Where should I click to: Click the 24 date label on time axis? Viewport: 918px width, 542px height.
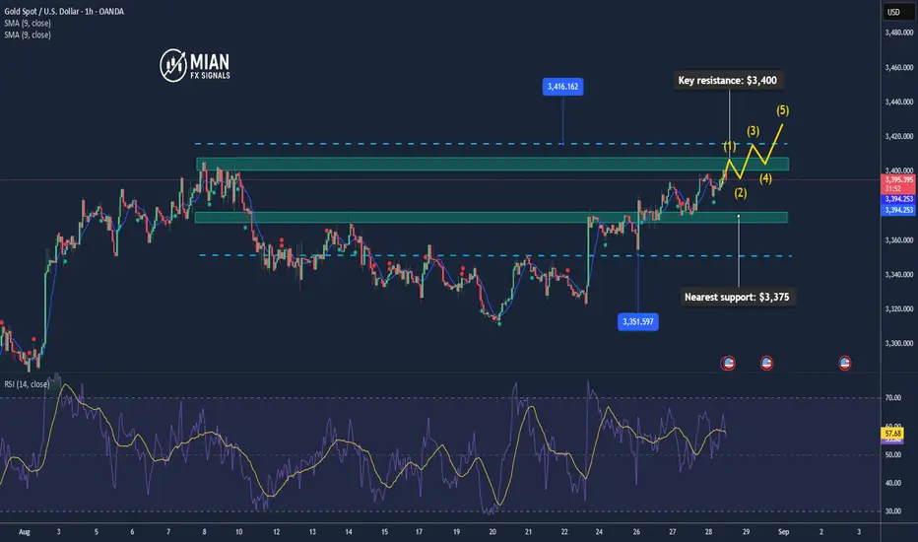pyautogui.click(x=599, y=532)
